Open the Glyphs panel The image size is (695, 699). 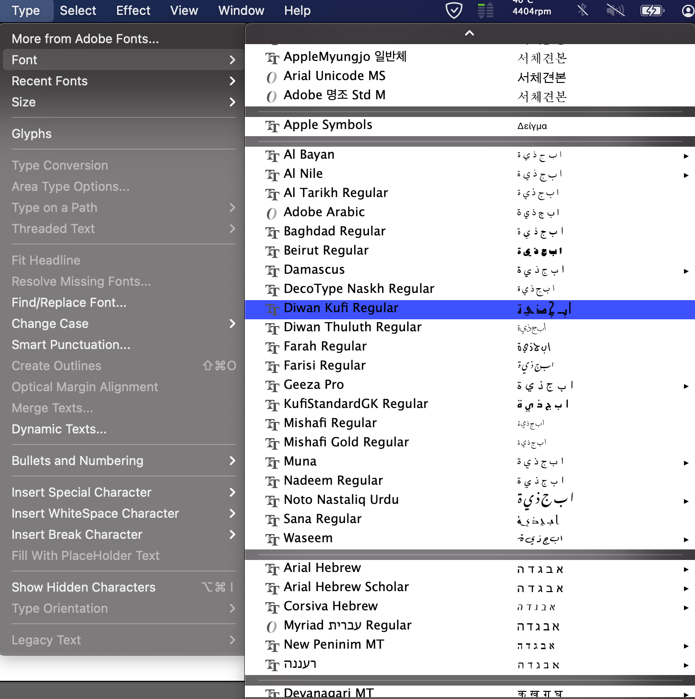tap(123, 134)
